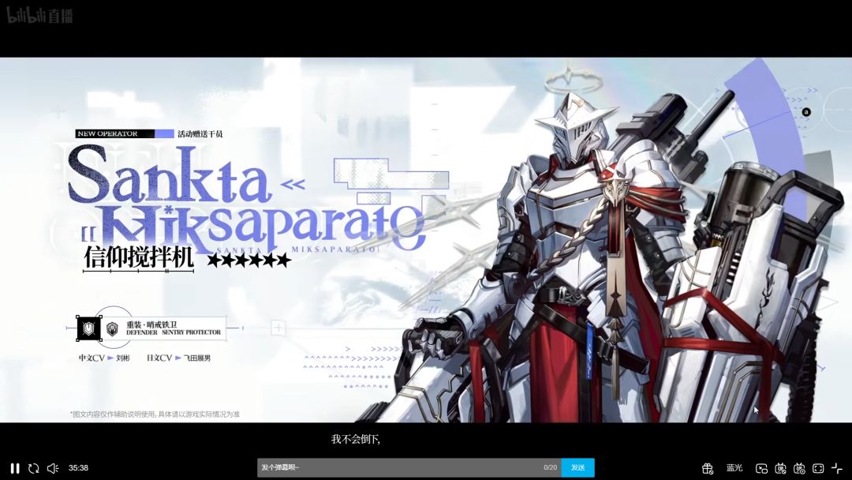This screenshot has height=480, width=852.
Task: Click the 35:38 elapsed time display
Action: (x=78, y=468)
